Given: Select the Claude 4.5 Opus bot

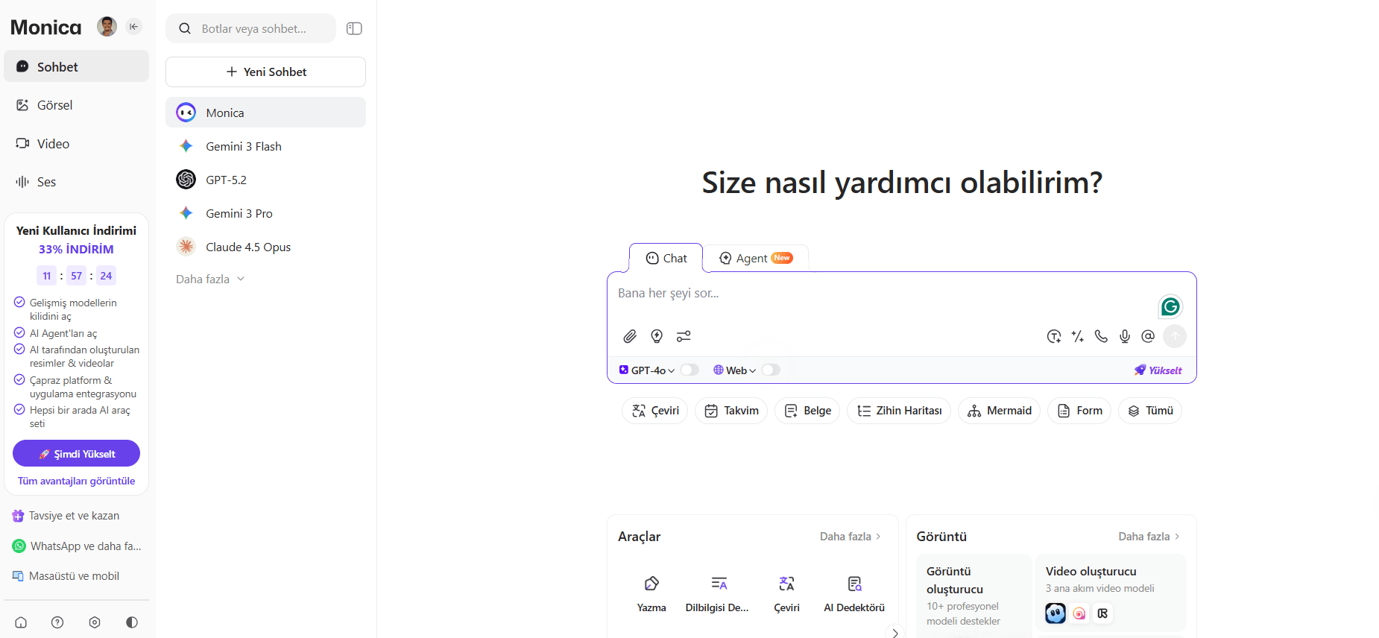Looking at the screenshot, I should (247, 247).
